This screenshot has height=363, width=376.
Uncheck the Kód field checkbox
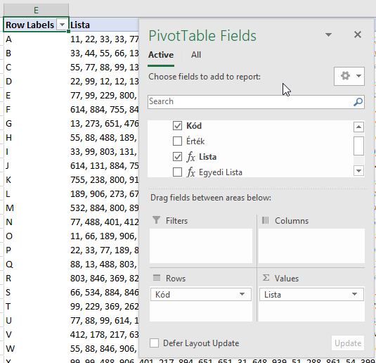[x=177, y=126]
